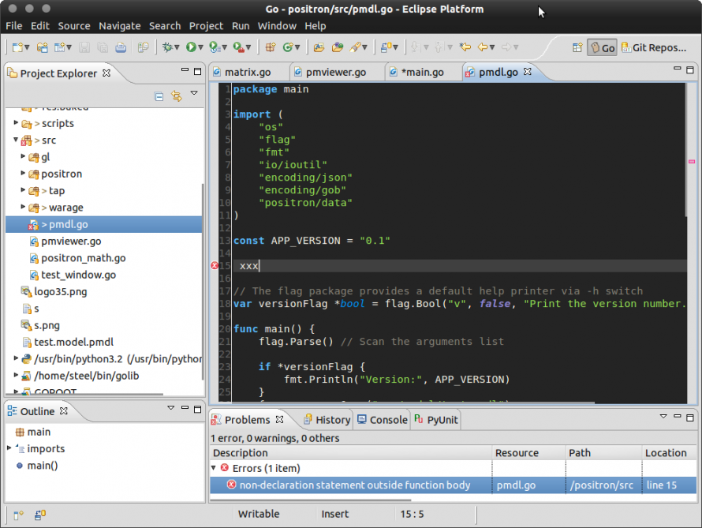Collapse the Errors group in Problems view
Viewport: 702px width, 528px height.
215,468
